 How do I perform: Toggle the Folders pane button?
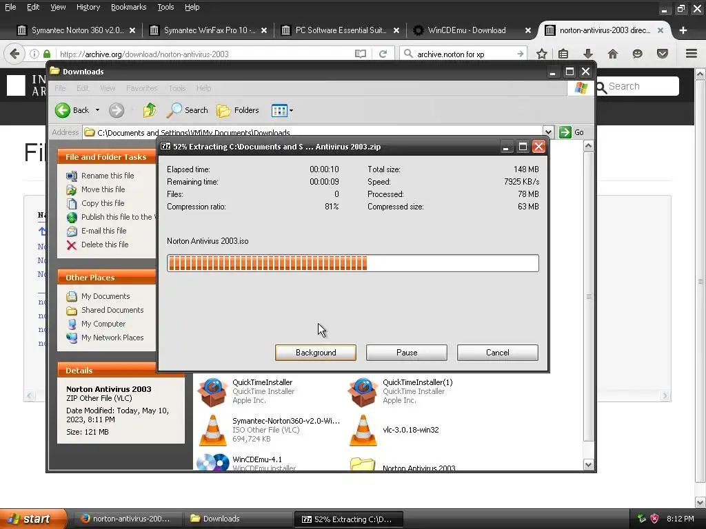click(x=238, y=110)
